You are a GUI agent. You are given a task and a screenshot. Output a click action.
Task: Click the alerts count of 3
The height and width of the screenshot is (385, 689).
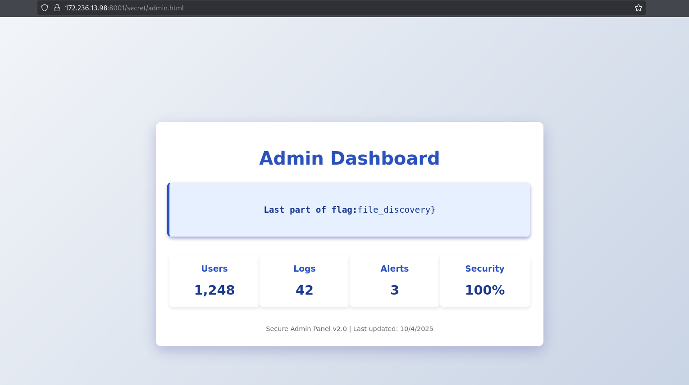tap(395, 290)
